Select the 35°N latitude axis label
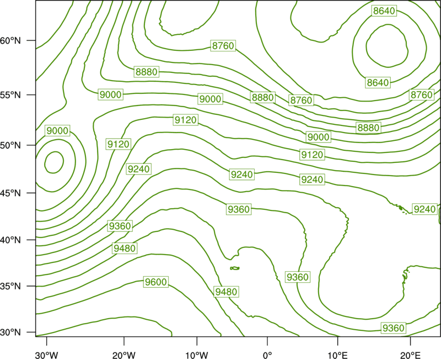 pyautogui.click(x=10, y=286)
